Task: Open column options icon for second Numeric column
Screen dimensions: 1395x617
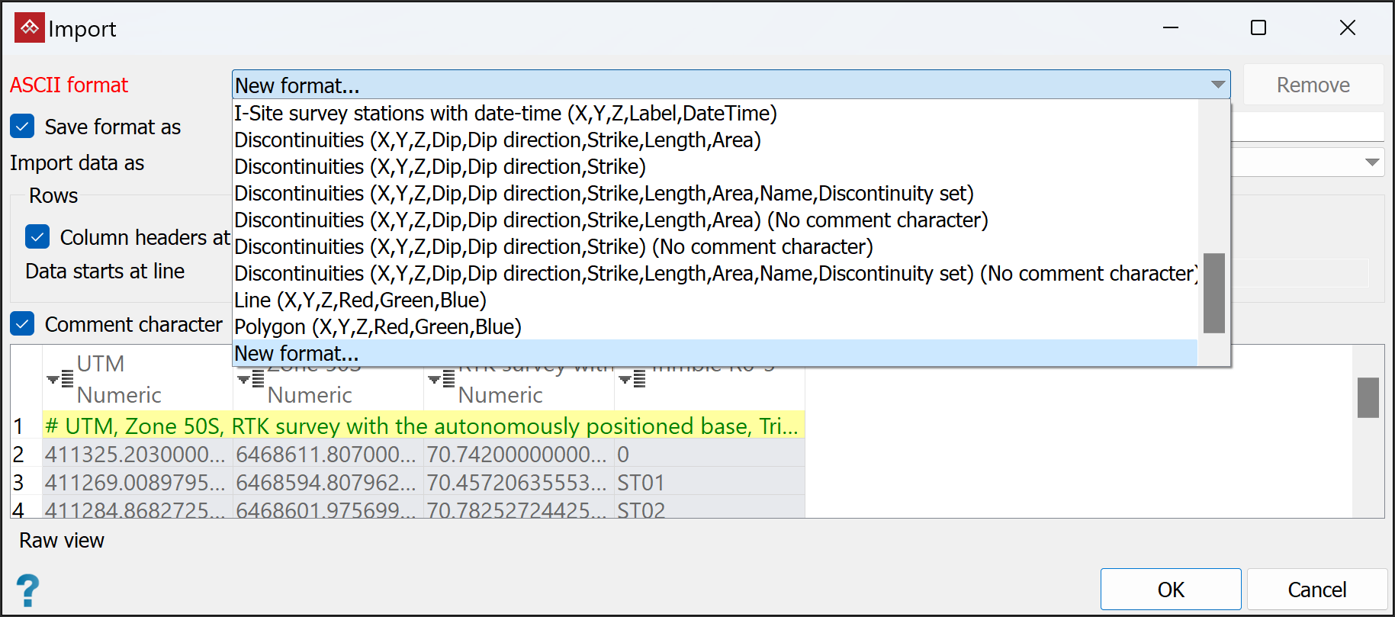Action: click(x=251, y=378)
